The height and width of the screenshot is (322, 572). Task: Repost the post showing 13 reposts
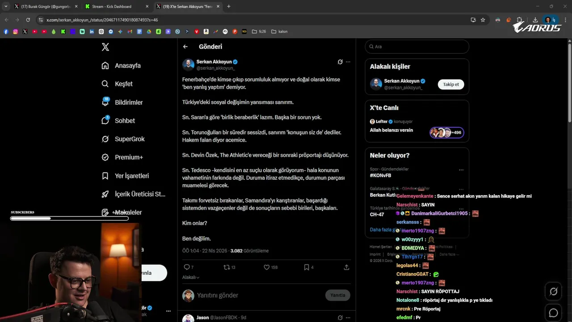[227, 267]
